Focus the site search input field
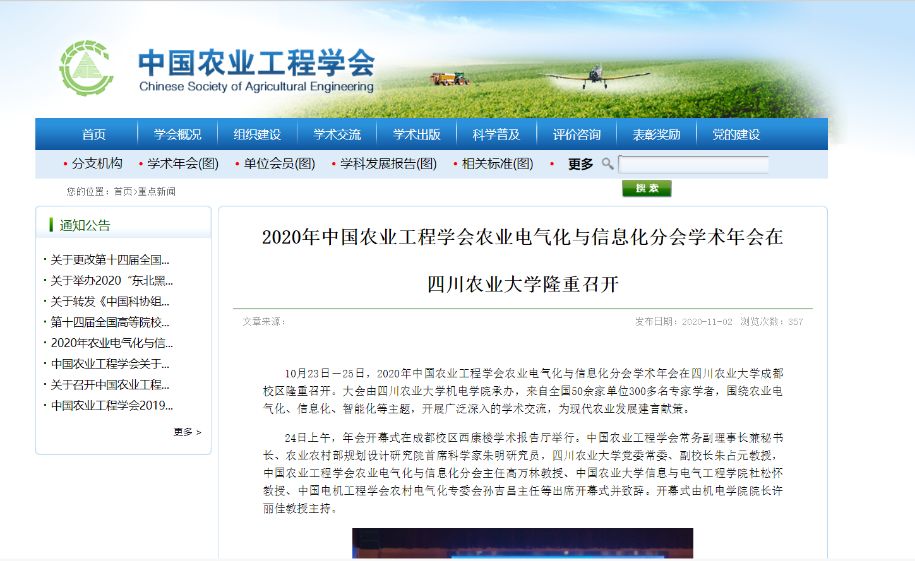Image resolution: width=915 pixels, height=561 pixels. point(693,164)
